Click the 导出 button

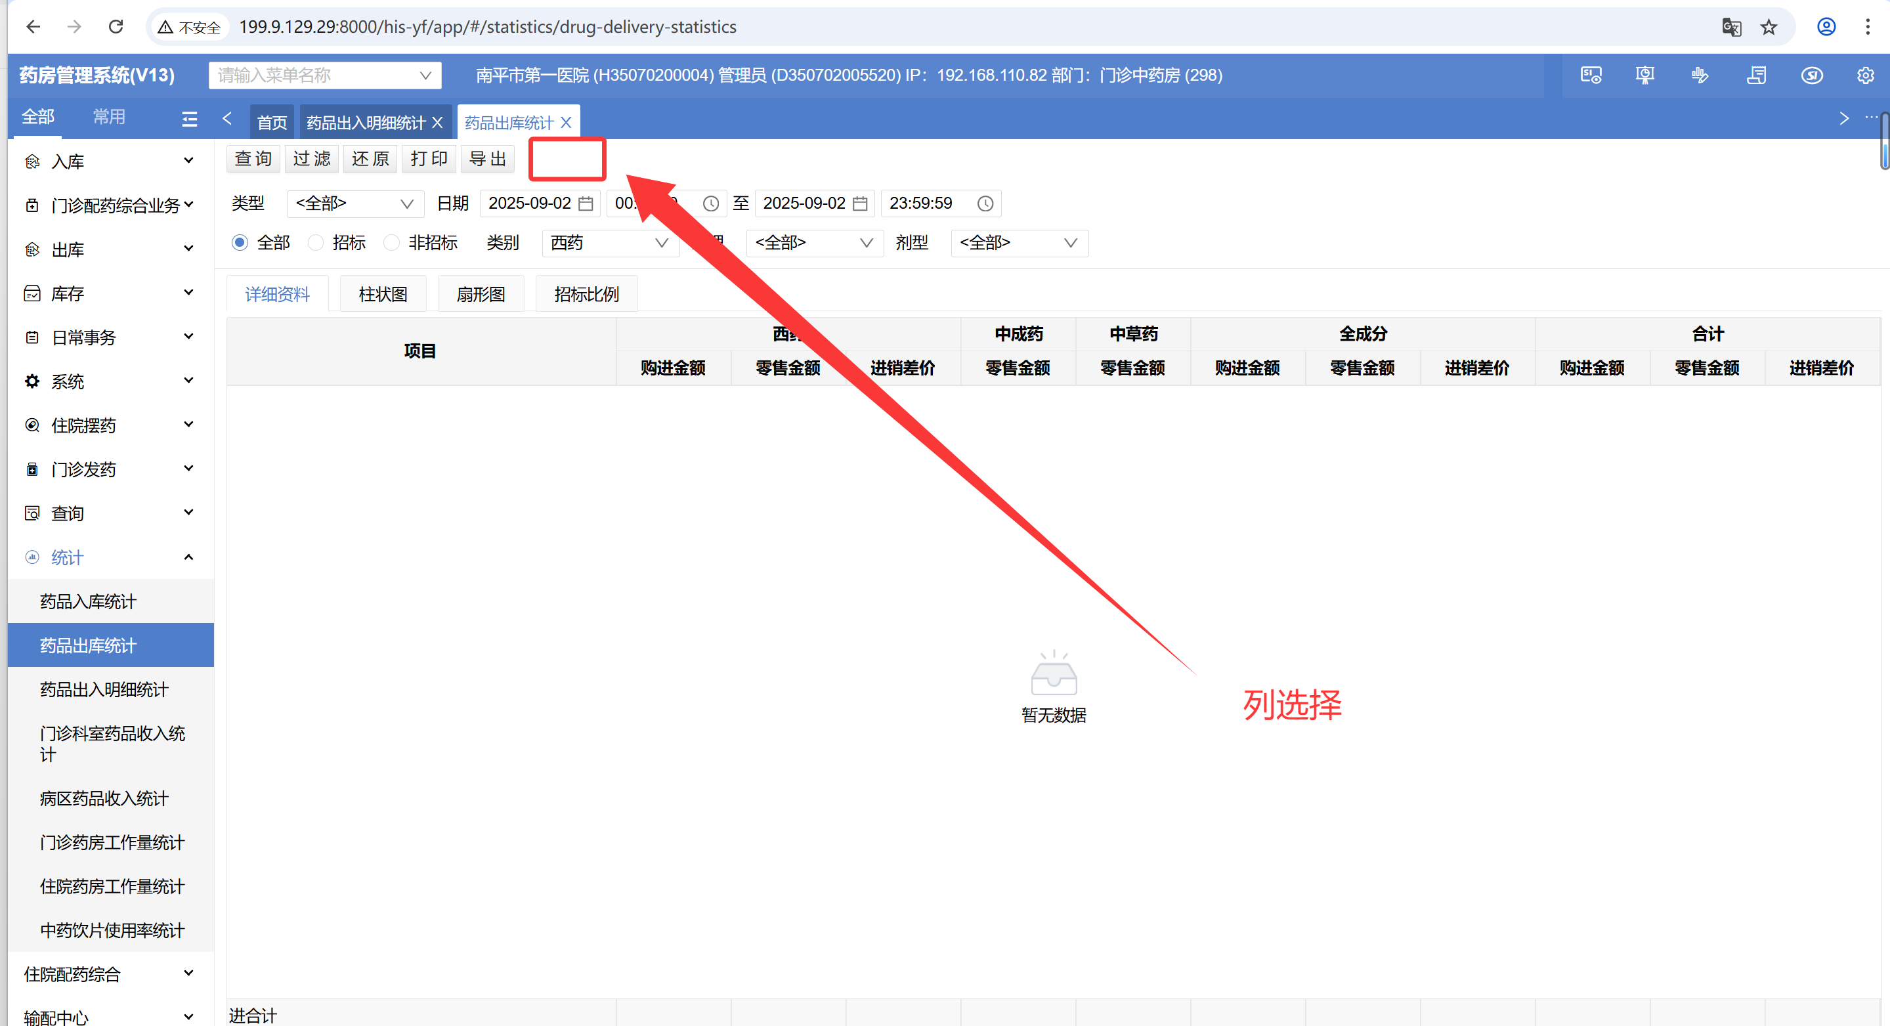coord(487,158)
